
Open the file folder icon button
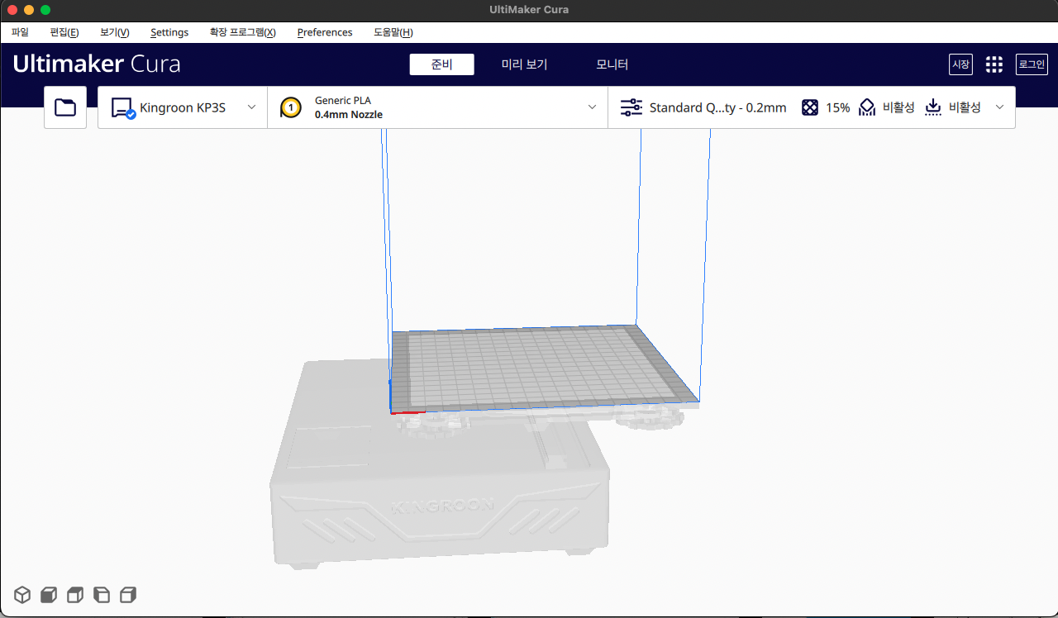click(65, 107)
